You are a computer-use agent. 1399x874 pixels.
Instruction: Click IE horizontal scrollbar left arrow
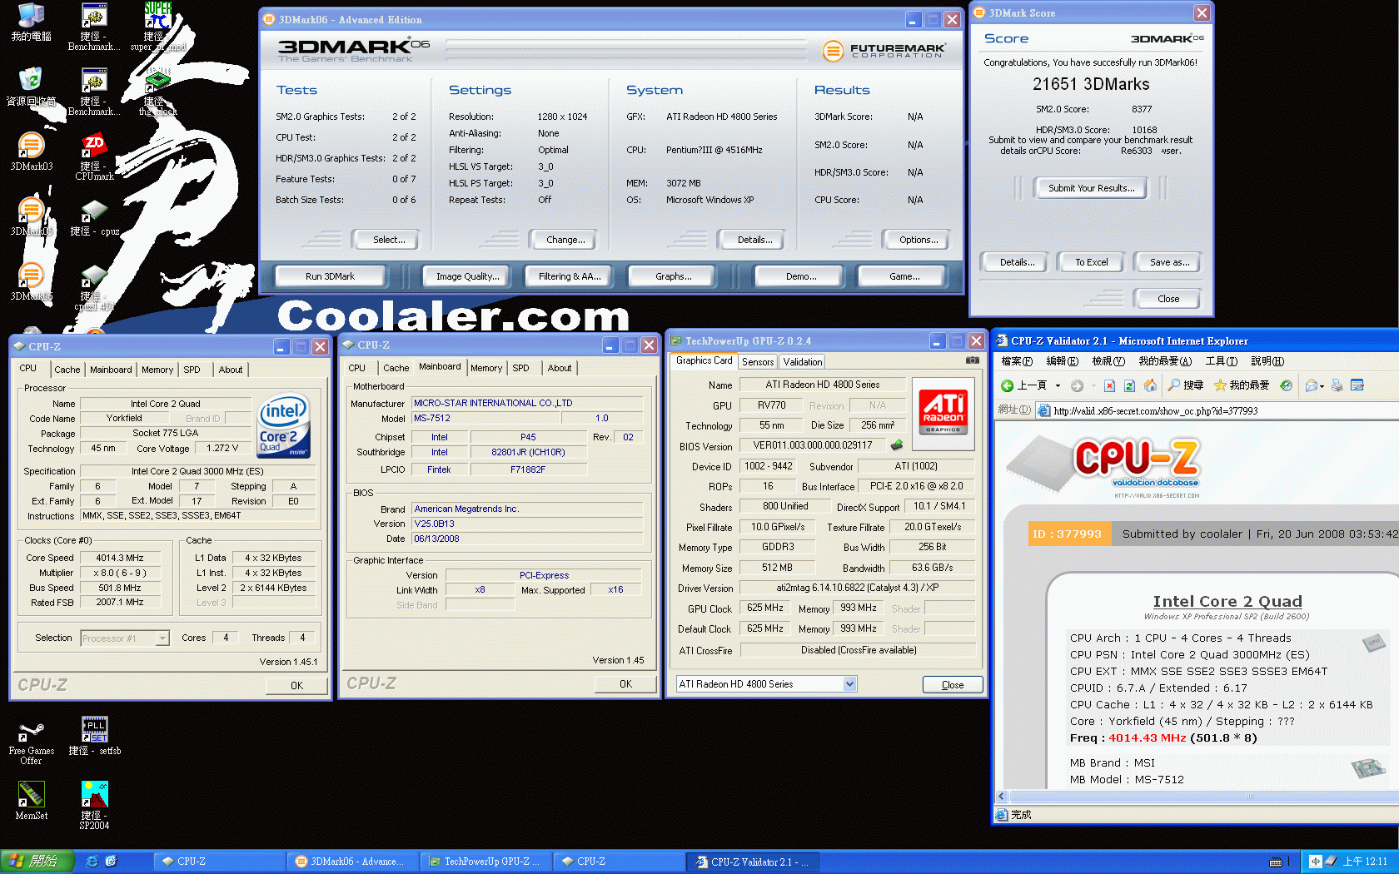click(1002, 797)
